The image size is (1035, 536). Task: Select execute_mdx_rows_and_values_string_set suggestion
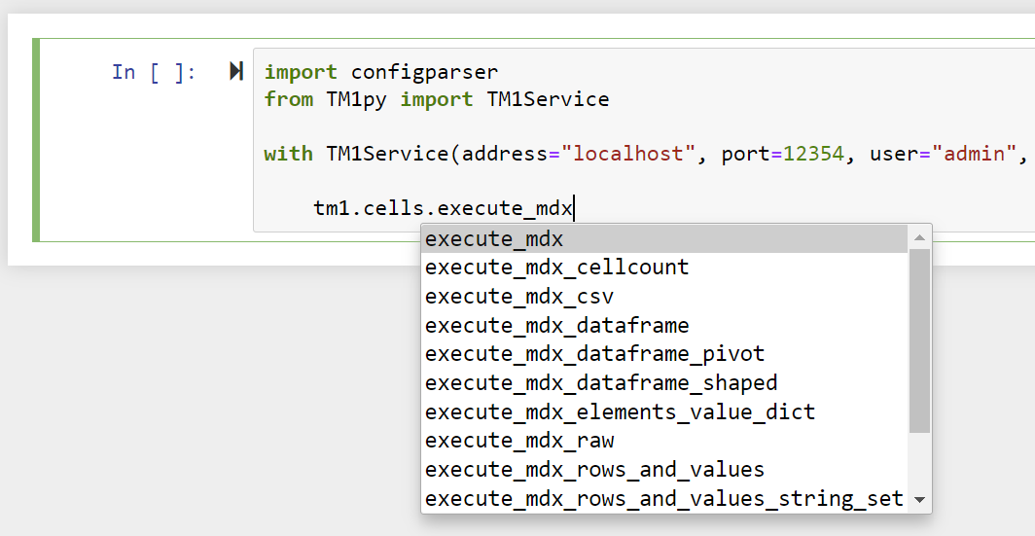point(664,498)
